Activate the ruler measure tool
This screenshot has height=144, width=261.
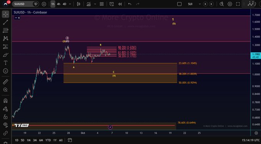coord(5,82)
